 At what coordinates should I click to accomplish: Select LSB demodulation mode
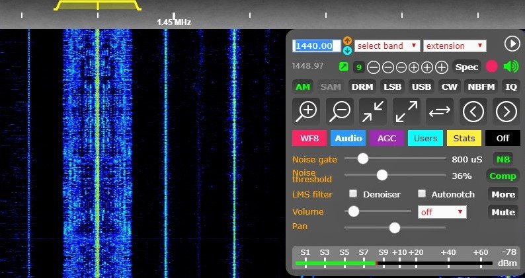392,87
